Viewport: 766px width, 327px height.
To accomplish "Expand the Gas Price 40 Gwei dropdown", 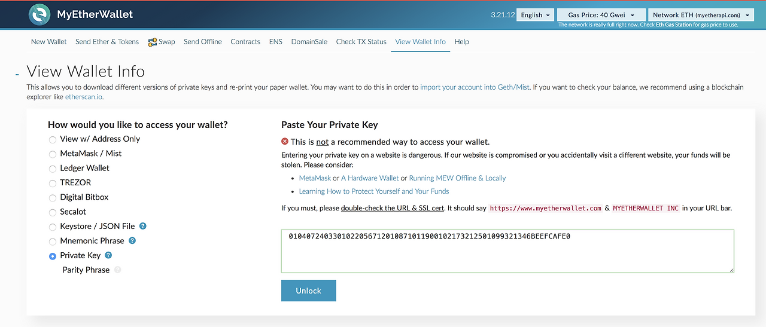I will [x=601, y=15].
